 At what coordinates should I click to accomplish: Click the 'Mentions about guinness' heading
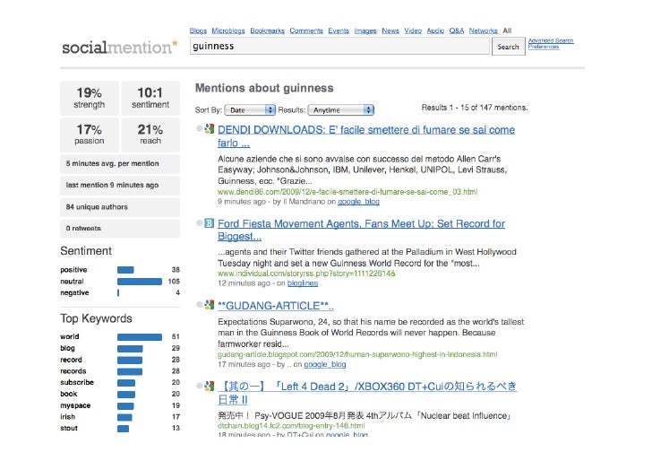[264, 88]
